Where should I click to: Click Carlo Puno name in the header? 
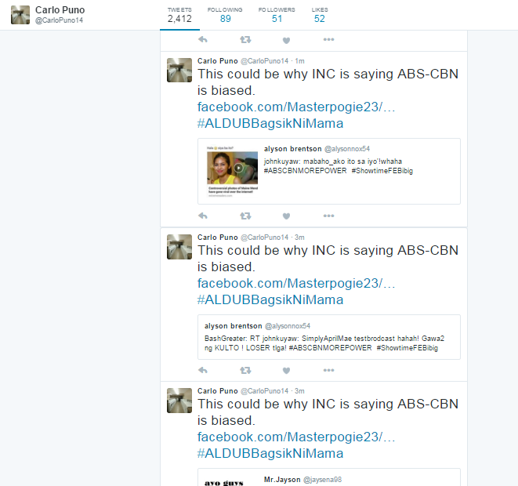(60, 10)
